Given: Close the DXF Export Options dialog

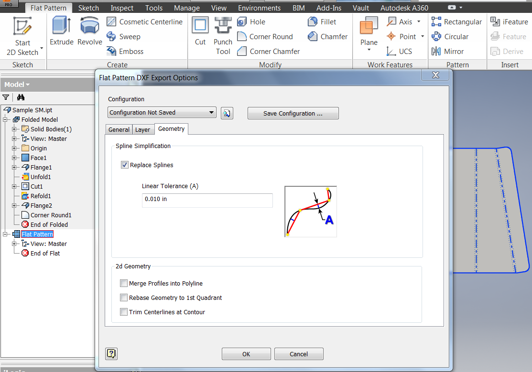Looking at the screenshot, I should [435, 75].
